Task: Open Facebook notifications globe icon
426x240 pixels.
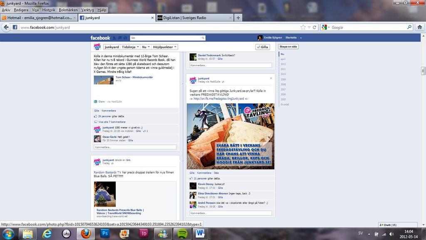Action: pos(125,38)
